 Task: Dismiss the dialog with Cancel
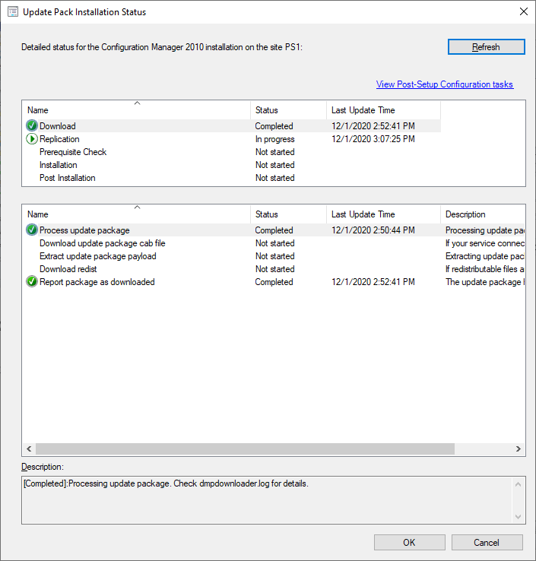click(487, 543)
